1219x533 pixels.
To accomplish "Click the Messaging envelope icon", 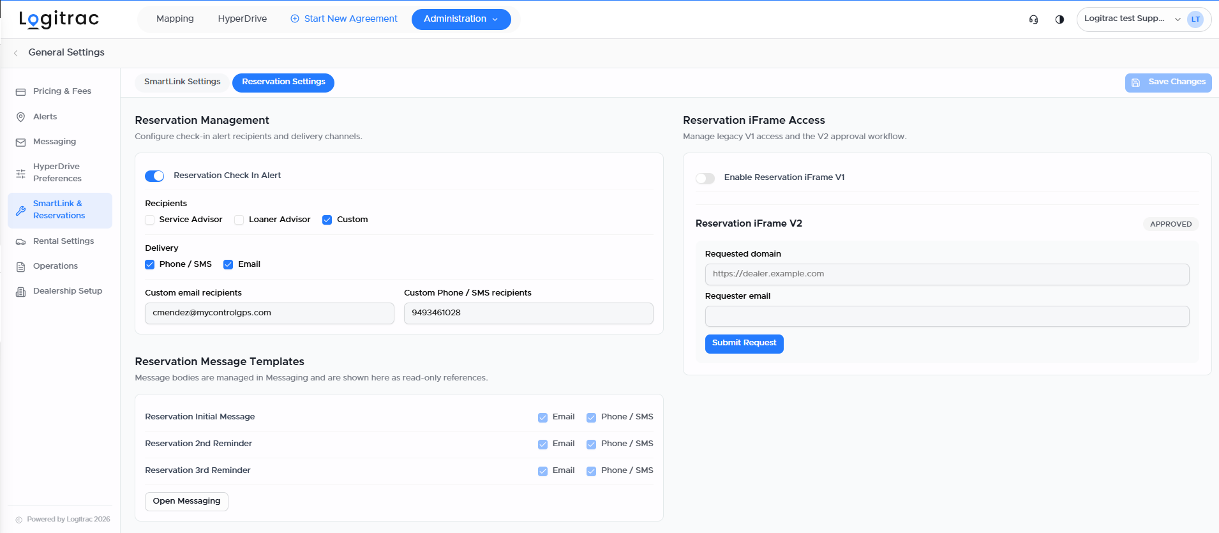I will pos(20,142).
